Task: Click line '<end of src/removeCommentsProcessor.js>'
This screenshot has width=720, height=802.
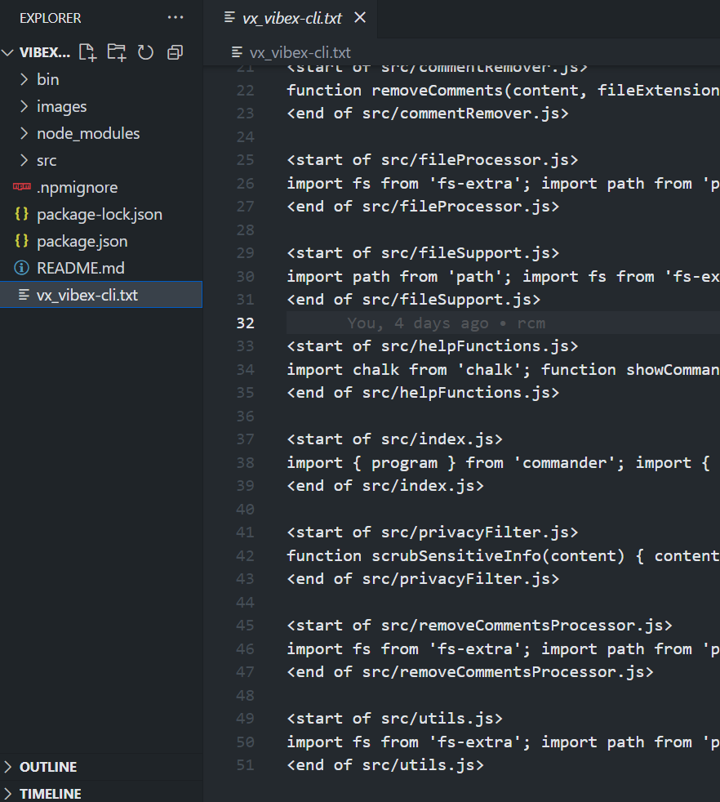Action: [x=470, y=671]
